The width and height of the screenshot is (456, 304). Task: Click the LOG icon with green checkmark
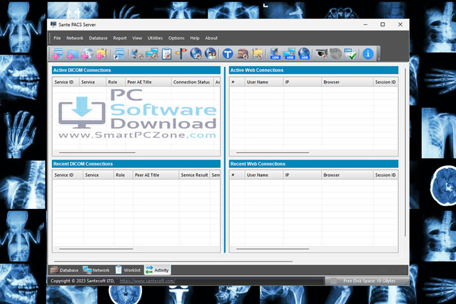pos(350,54)
